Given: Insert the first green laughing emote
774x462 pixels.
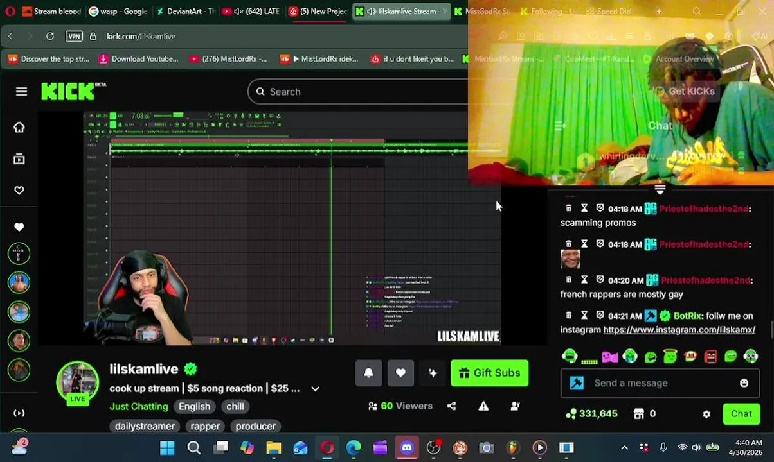Looking at the screenshot, I should point(570,356).
